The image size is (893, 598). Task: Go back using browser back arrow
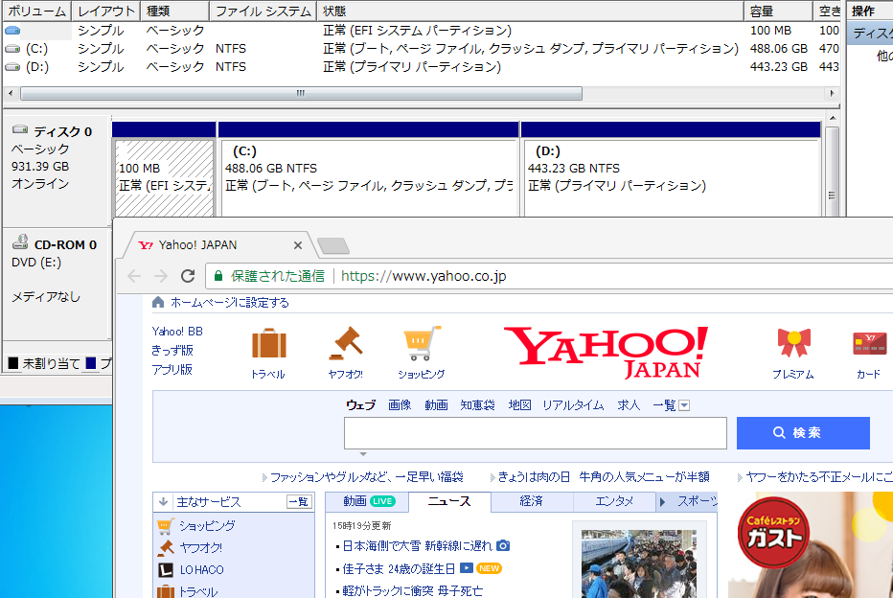[x=134, y=276]
